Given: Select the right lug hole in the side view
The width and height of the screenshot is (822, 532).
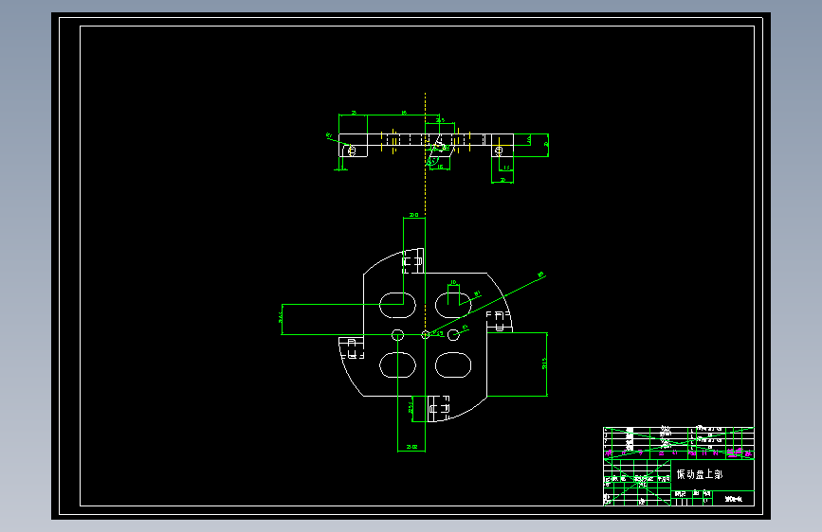Looking at the screenshot, I should (x=499, y=151).
